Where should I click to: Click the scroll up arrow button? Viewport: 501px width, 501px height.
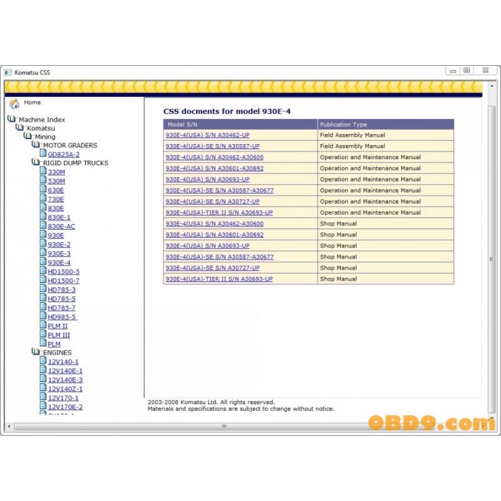click(492, 86)
